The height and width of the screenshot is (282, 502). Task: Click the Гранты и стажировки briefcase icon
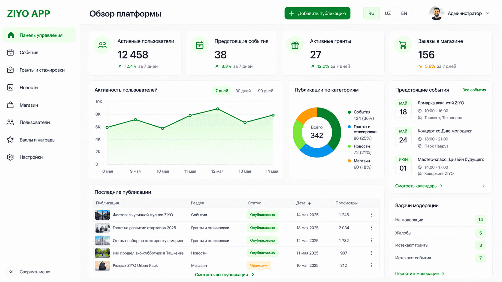(x=11, y=70)
